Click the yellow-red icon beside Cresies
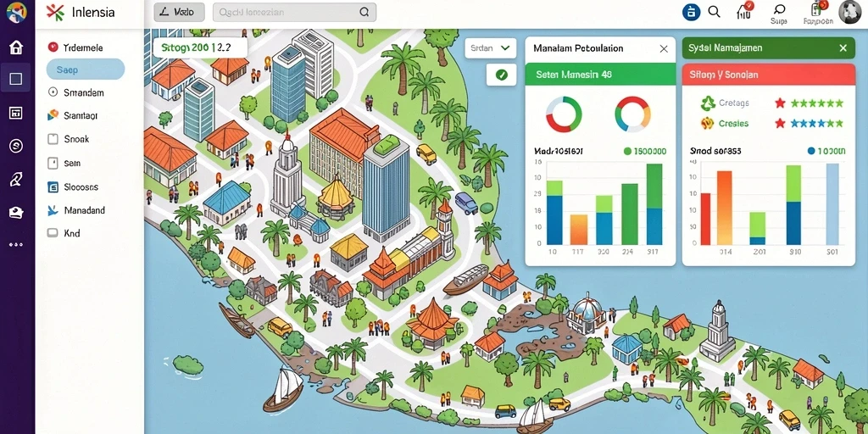 708,124
